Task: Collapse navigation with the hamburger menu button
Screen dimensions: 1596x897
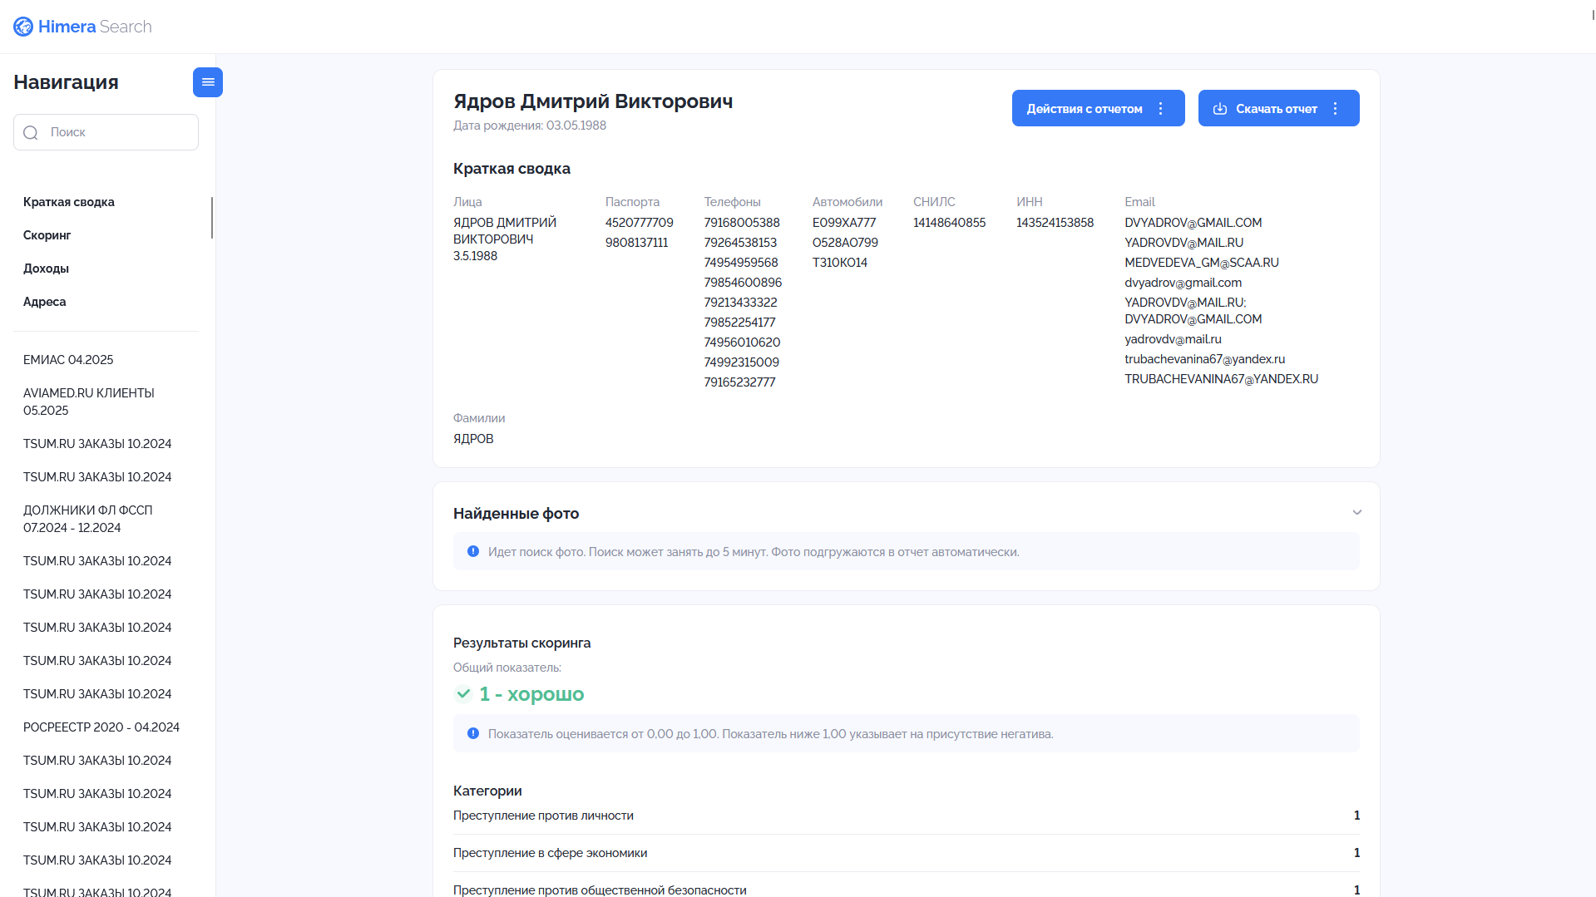Action: (208, 82)
